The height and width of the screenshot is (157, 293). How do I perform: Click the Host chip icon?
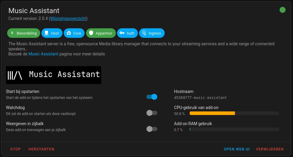(46, 33)
